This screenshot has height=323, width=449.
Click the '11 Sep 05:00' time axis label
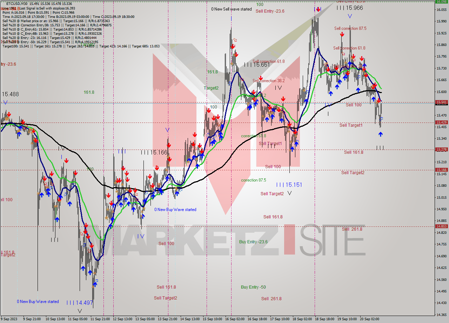click(x=78, y=319)
